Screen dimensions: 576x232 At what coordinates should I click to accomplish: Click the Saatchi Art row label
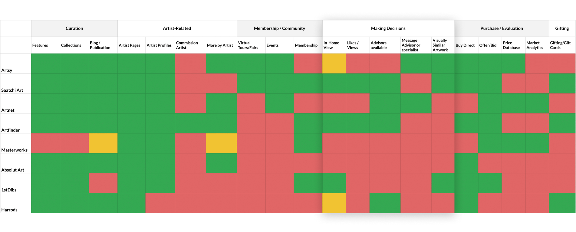(x=12, y=90)
